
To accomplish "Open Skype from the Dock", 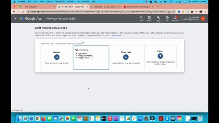I will click(167, 119).
